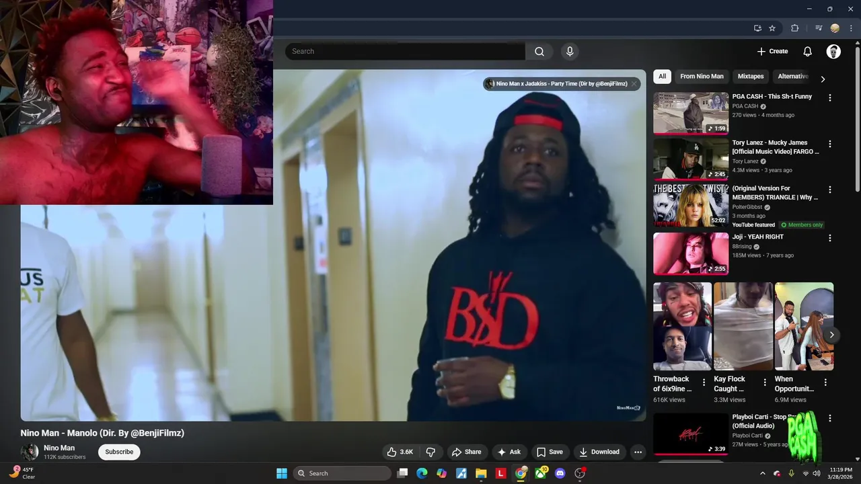Open more options for PGA CASH video

pyautogui.click(x=829, y=97)
